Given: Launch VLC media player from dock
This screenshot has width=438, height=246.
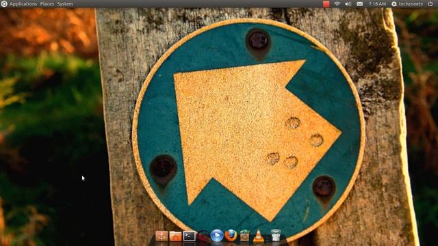Looking at the screenshot, I should tap(259, 236).
